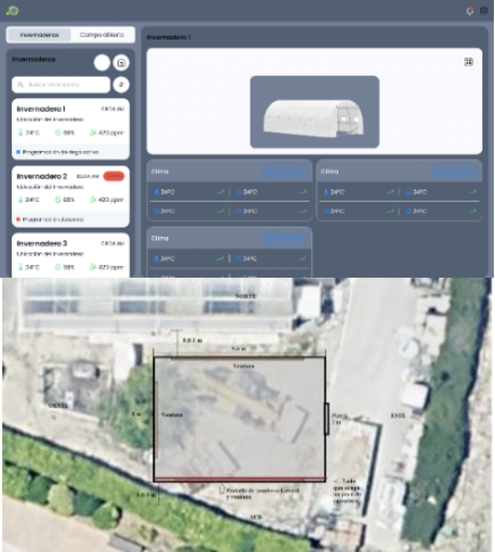This screenshot has height=552, width=495.
Task: Click program status line on Invernadero 2
Action: click(53, 220)
